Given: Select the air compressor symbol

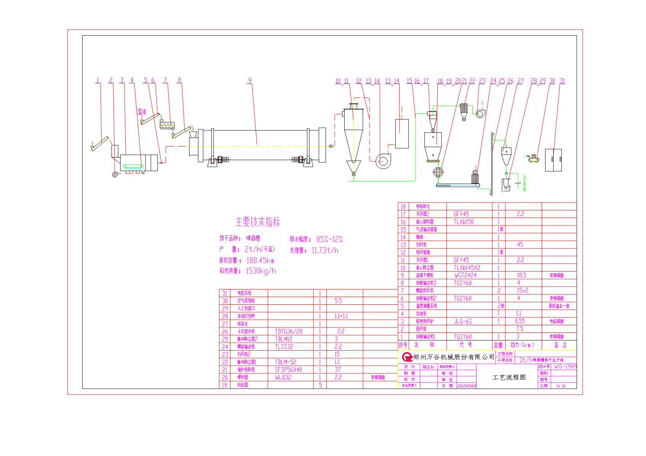Looking at the screenshot, I should point(534,158).
